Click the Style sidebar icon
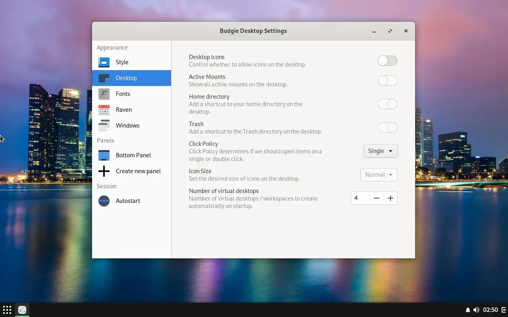Viewport: 508px width, 317px height. click(x=104, y=62)
